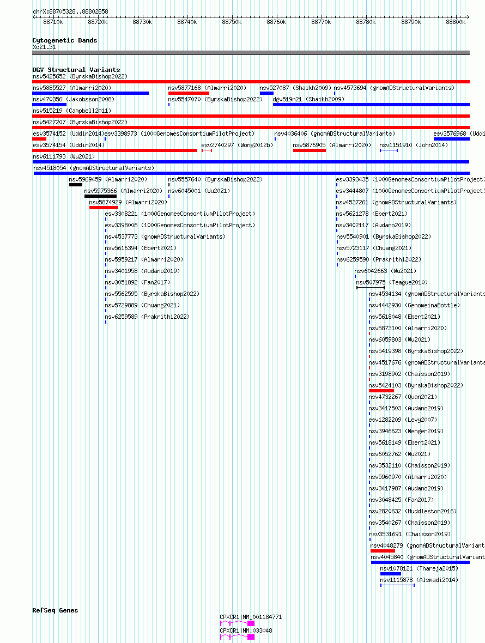Click nsv4537773 gnomAD variant label
The image size is (485, 643).
165,237
